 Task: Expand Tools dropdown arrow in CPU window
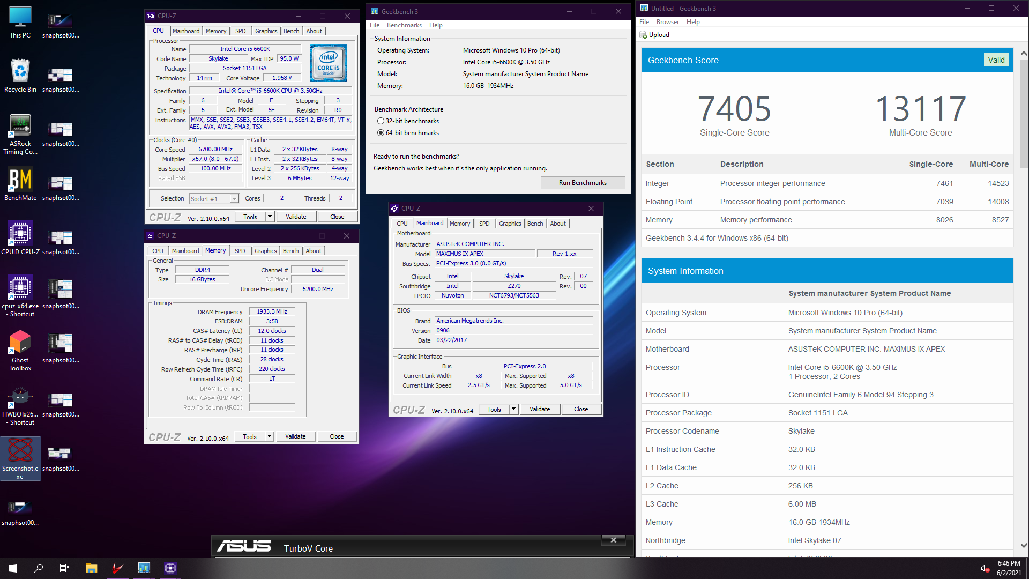pos(270,217)
